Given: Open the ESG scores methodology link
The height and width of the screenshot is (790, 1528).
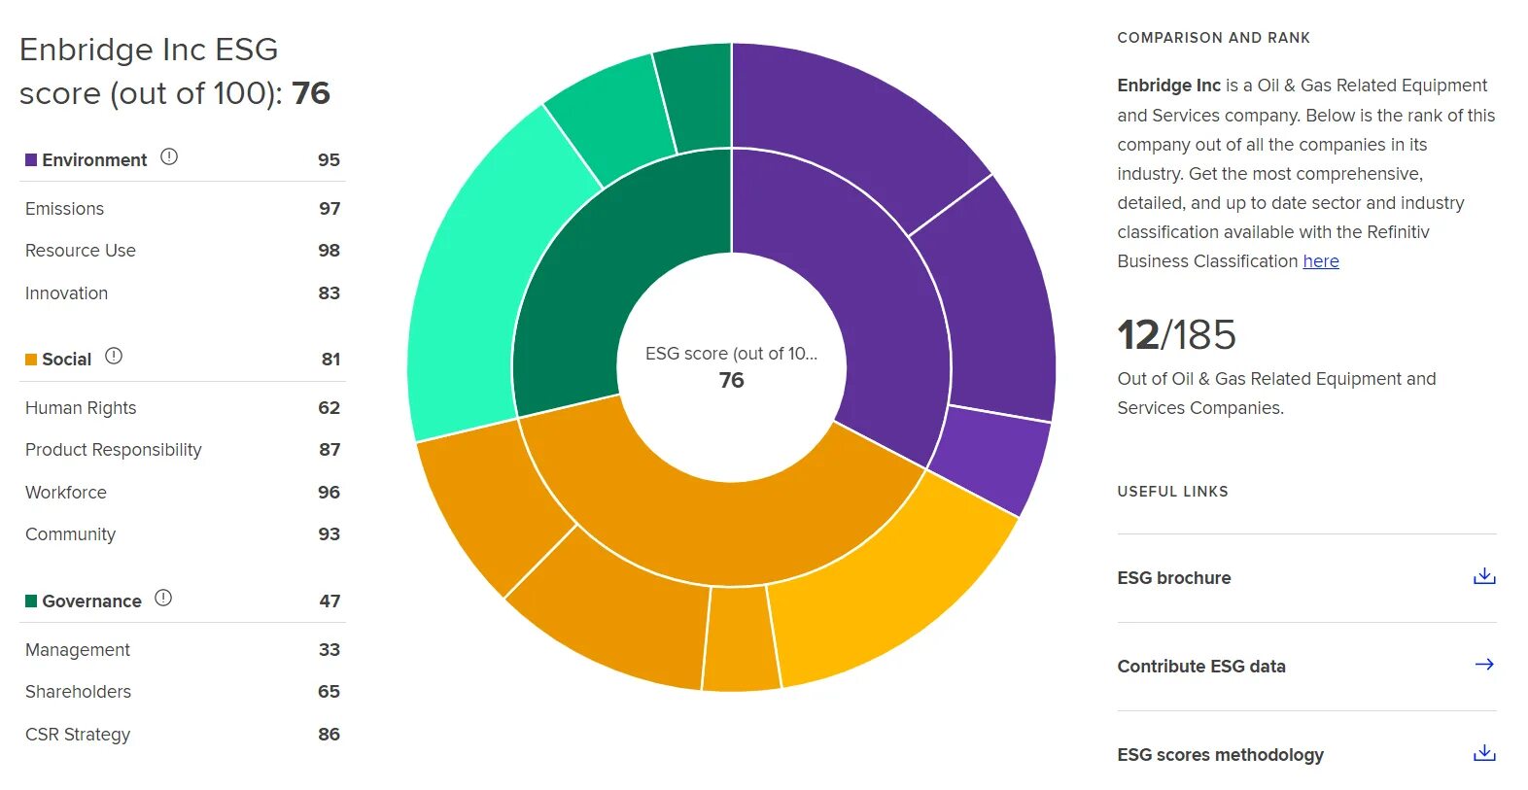Looking at the screenshot, I should (1220, 754).
